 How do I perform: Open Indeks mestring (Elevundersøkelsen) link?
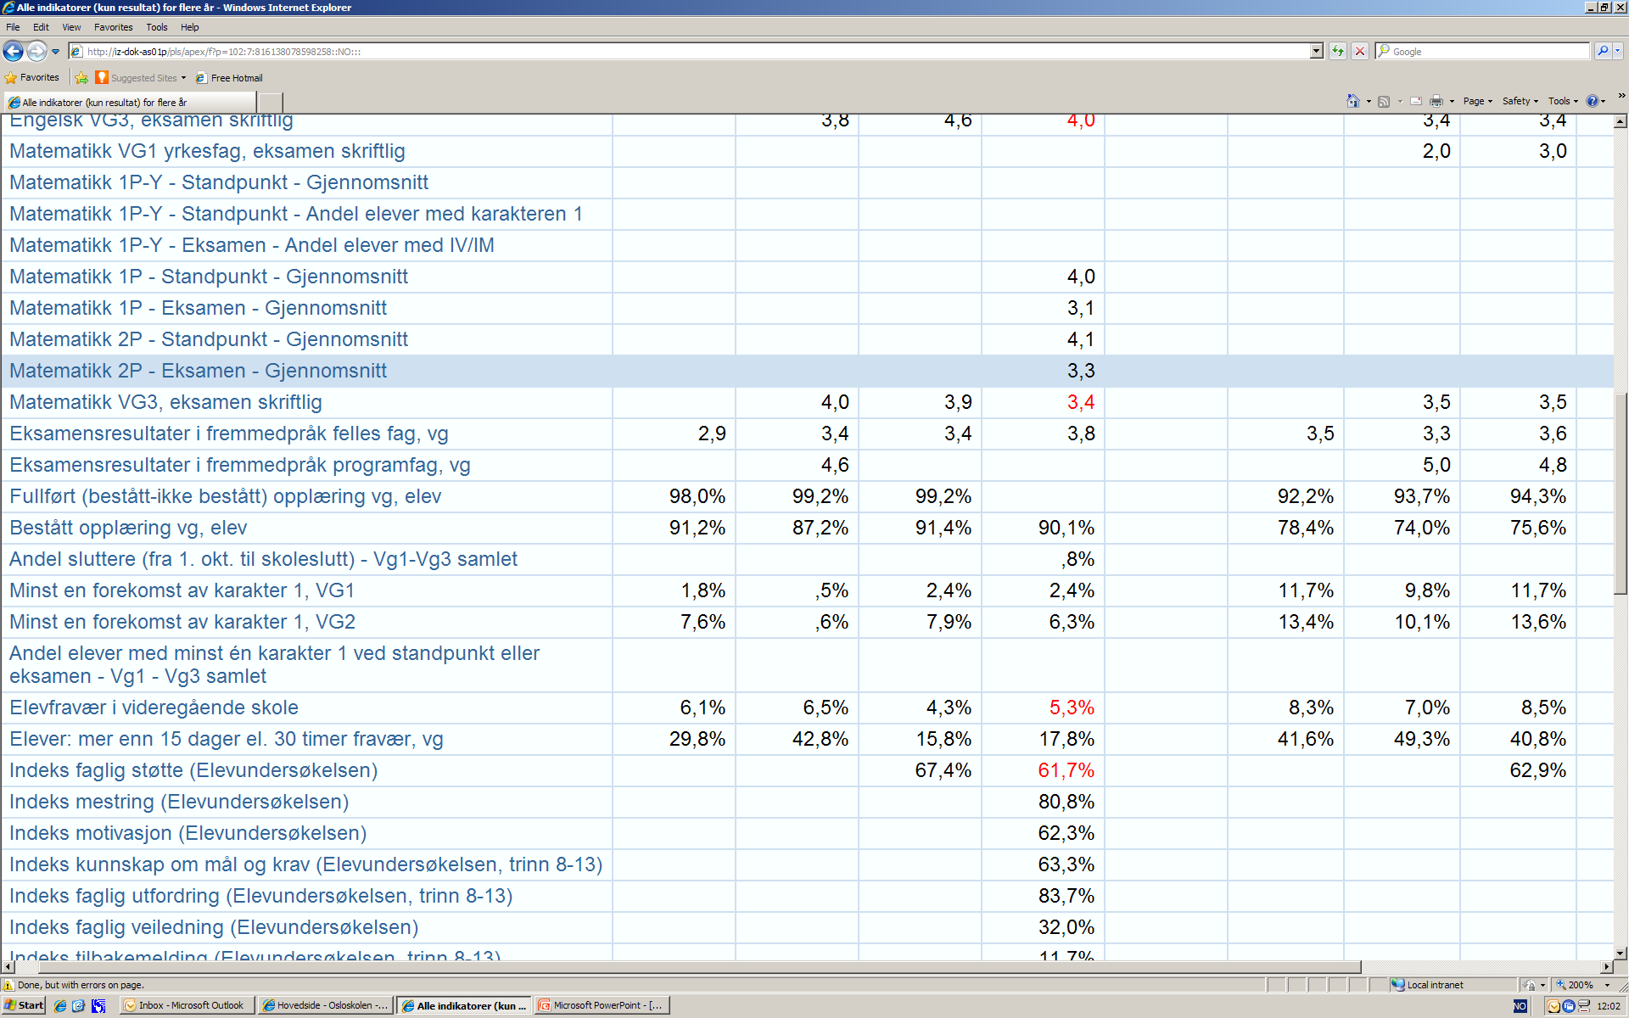click(179, 802)
